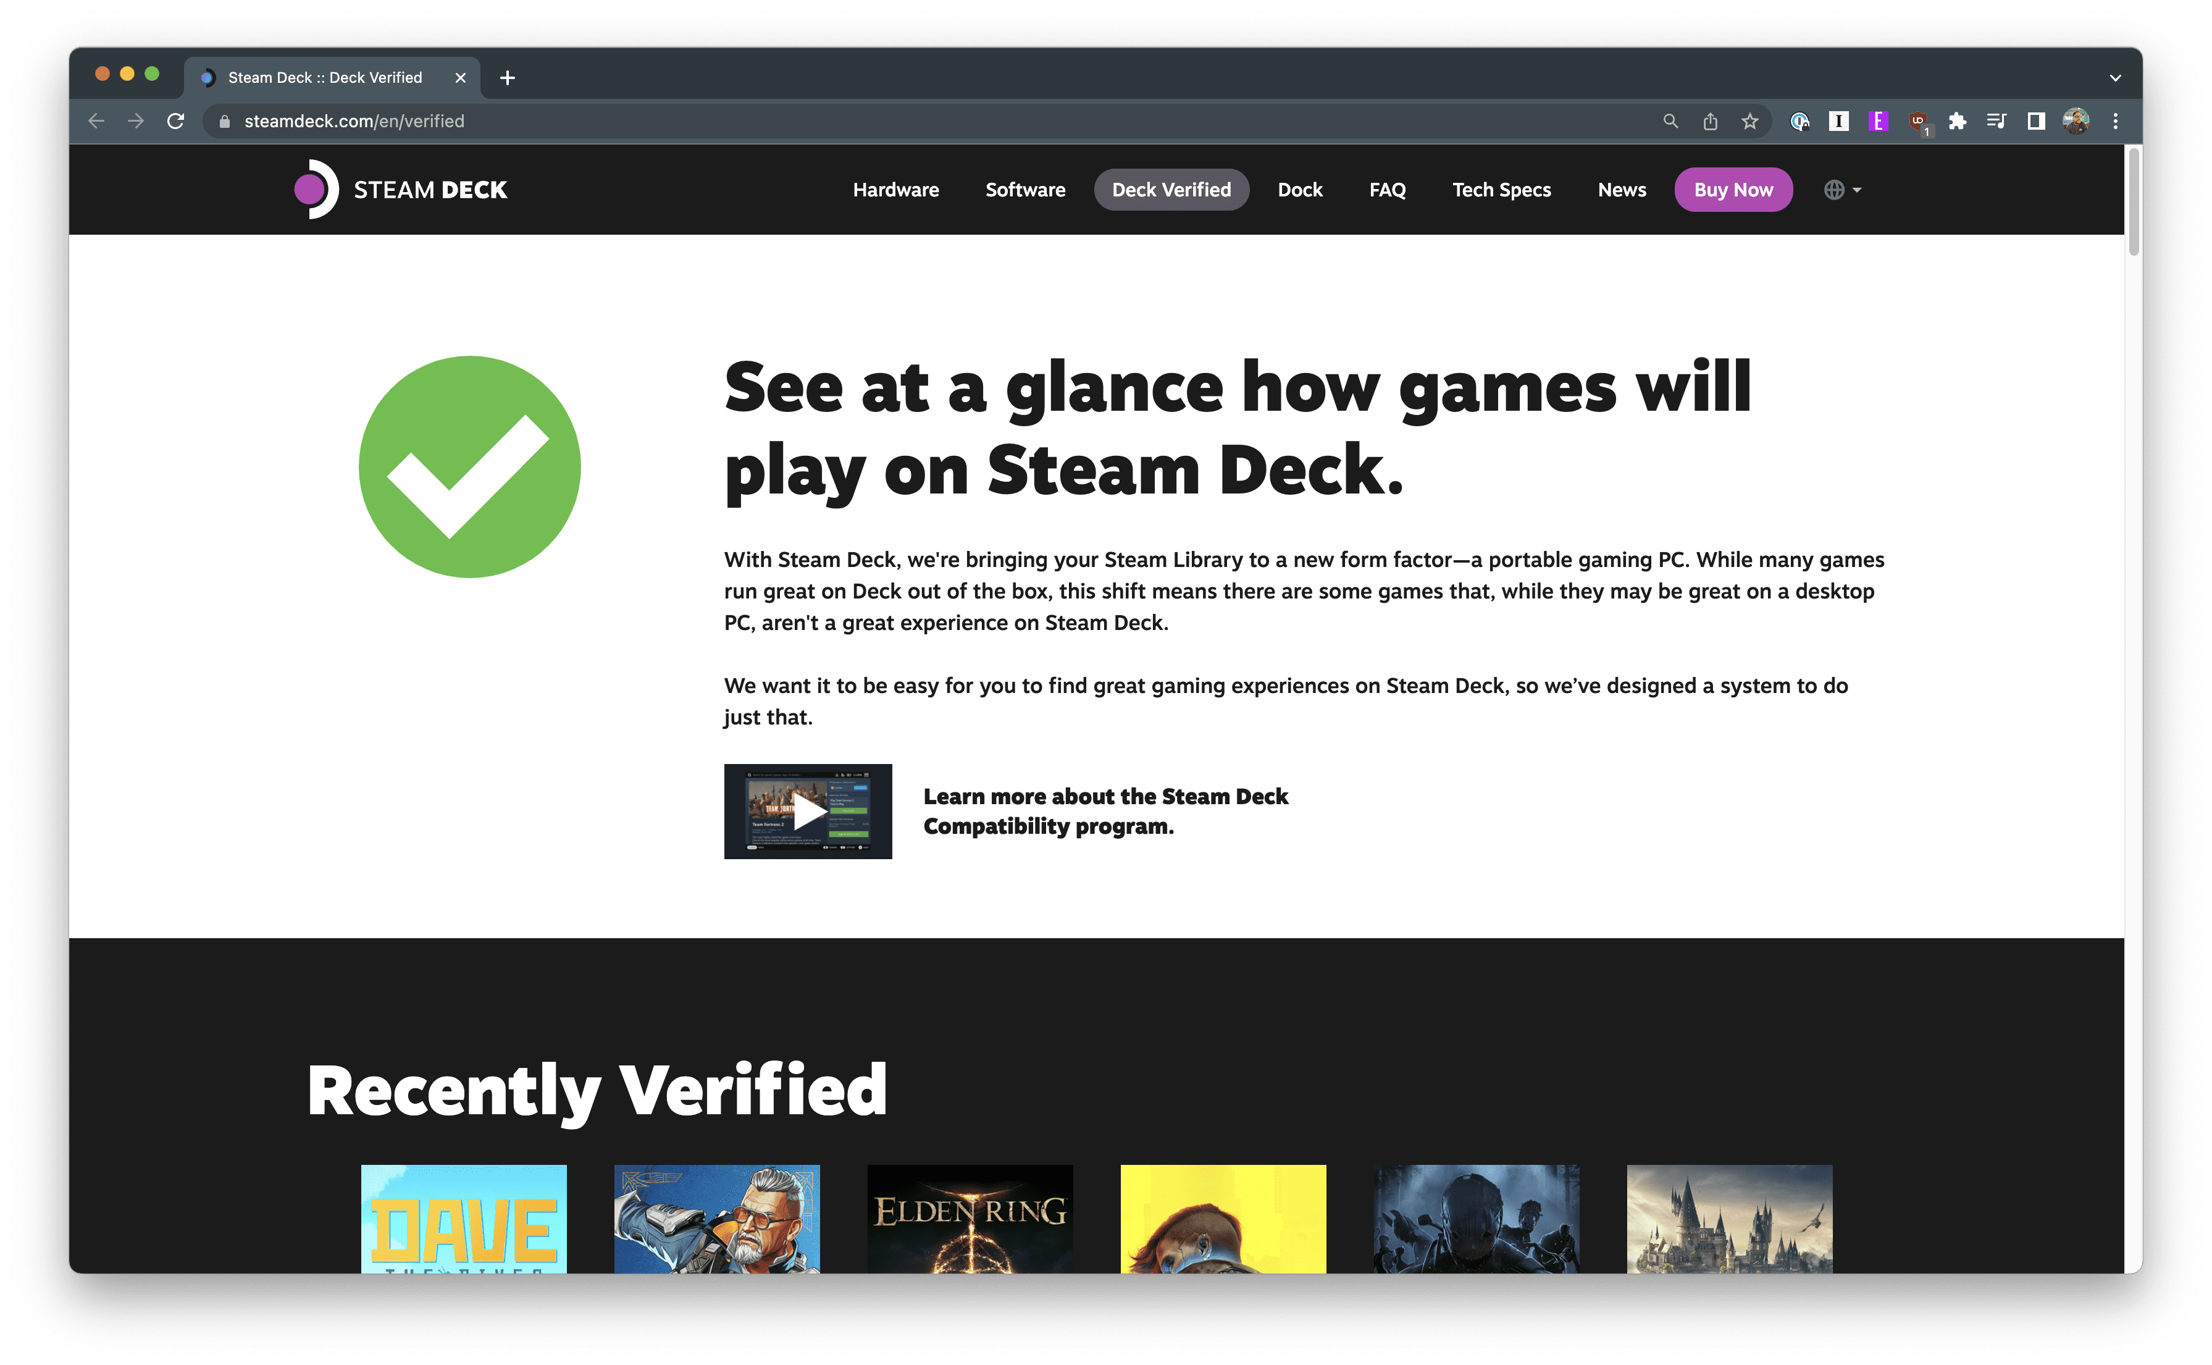The width and height of the screenshot is (2212, 1365).
Task: Open the castle artwork game thumbnail
Action: 1729,1219
